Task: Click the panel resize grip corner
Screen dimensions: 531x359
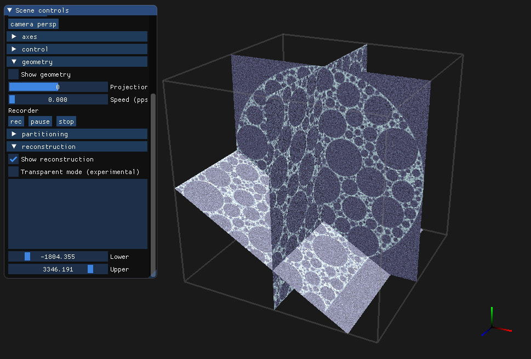Action: (x=153, y=274)
